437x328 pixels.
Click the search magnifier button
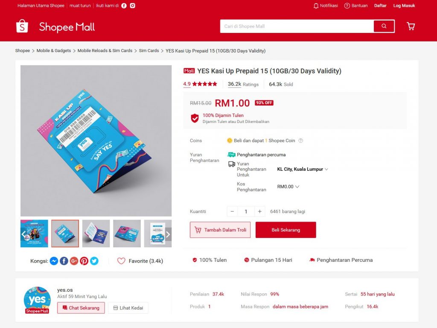[x=384, y=26]
